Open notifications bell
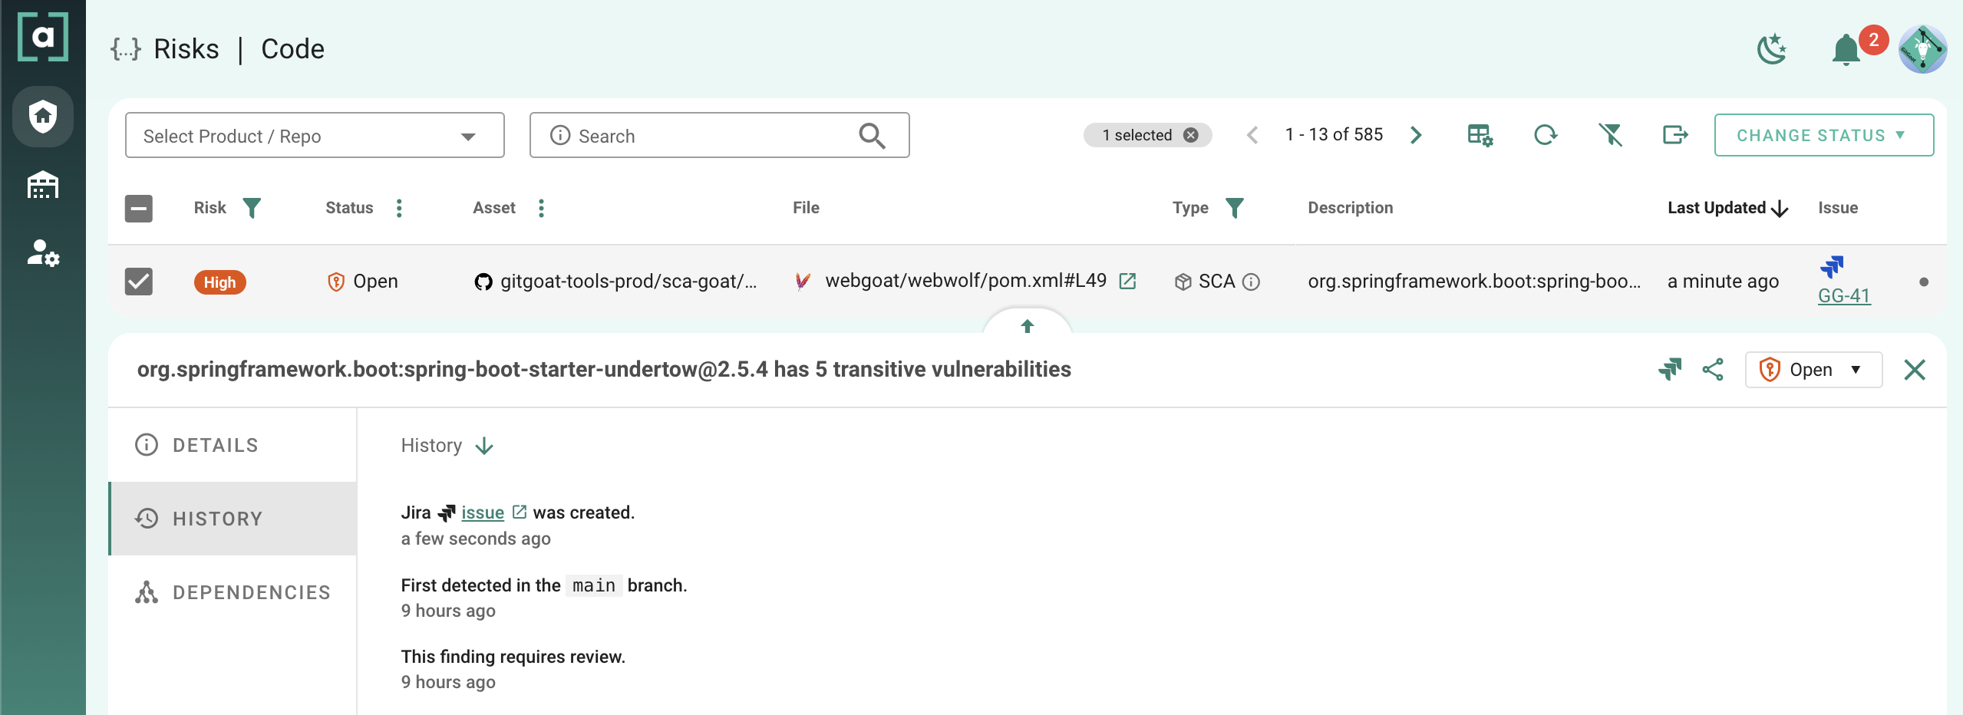Viewport: 1963px width, 715px height. 1846,51
